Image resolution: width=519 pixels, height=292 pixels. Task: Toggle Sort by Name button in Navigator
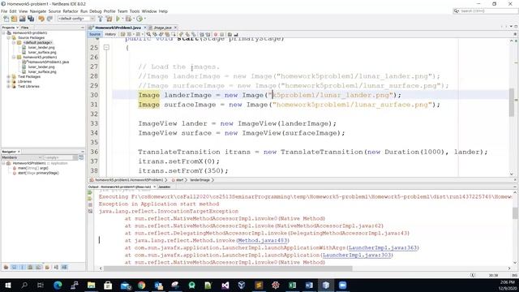(x=56, y=267)
